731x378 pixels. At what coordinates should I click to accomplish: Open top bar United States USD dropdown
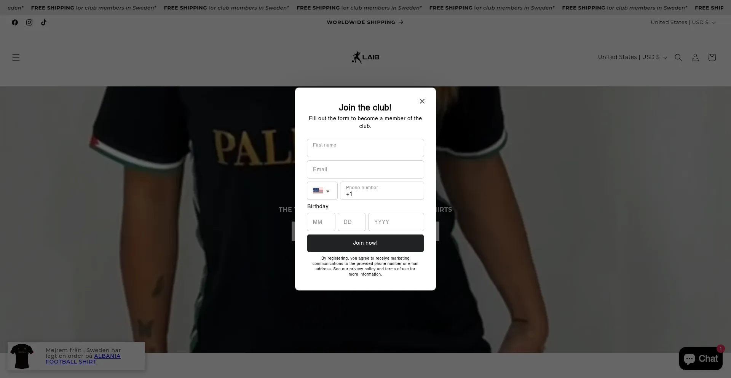pos(683,22)
